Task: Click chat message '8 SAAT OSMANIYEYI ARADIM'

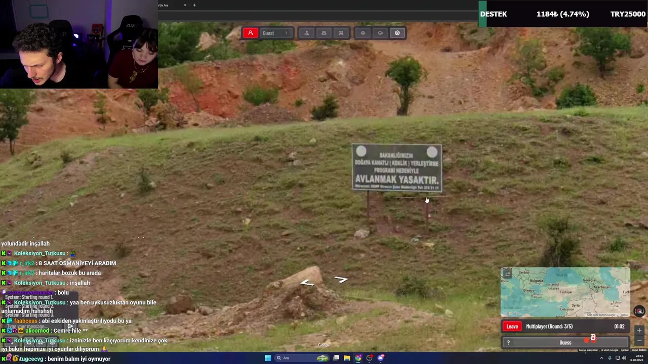Action: click(x=77, y=263)
